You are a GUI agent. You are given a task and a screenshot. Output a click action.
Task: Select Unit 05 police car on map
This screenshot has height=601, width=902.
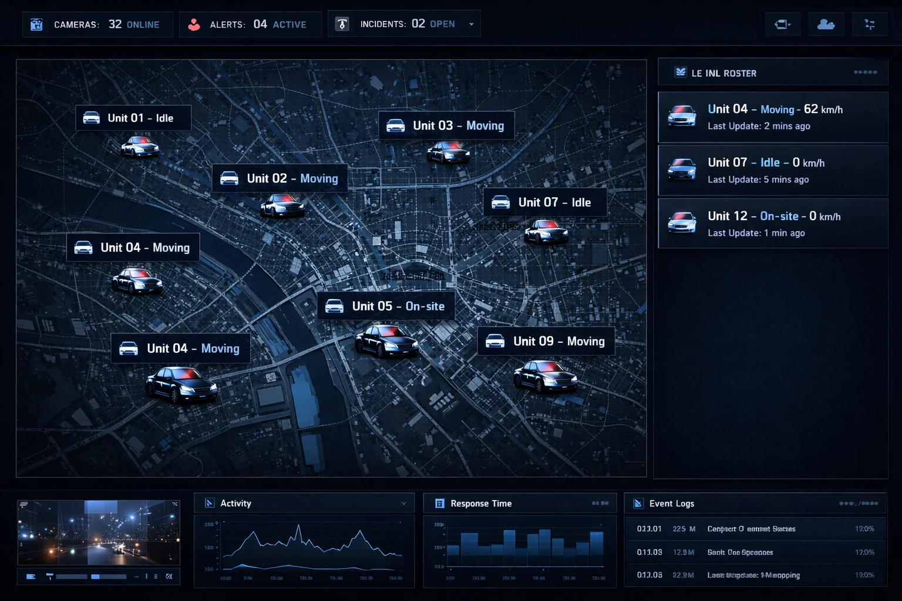(x=386, y=341)
